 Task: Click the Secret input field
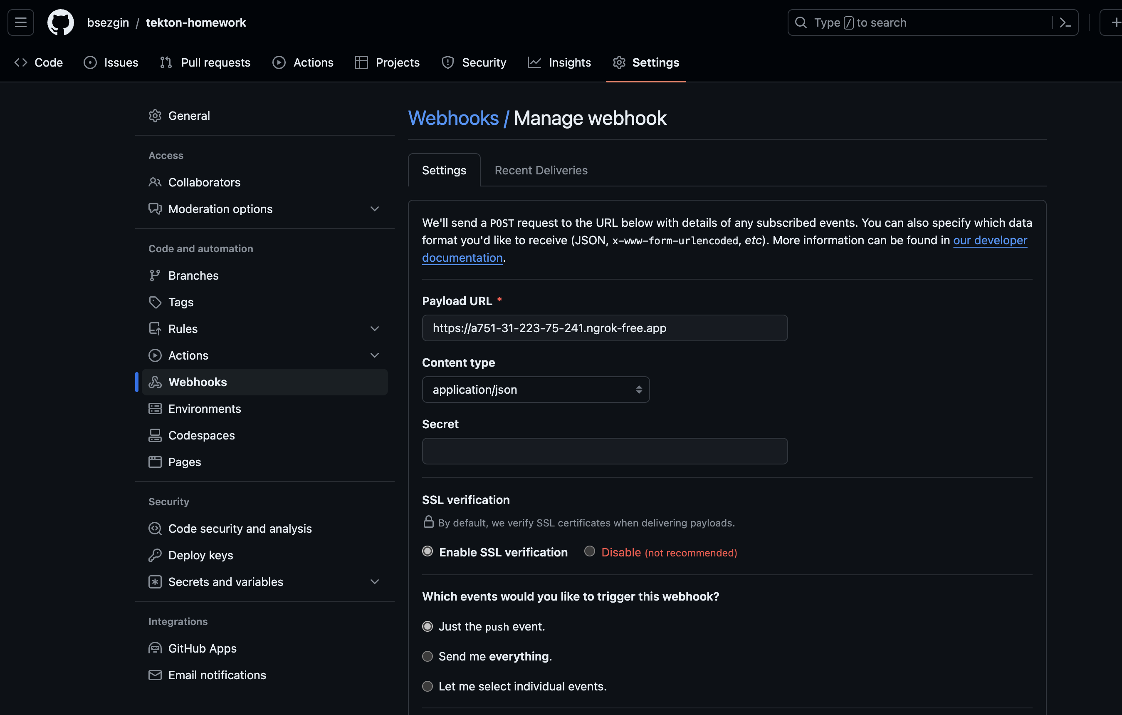point(604,451)
